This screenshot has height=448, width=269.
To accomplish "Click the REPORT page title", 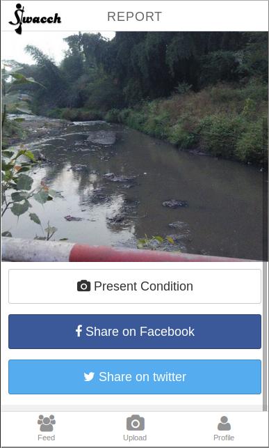I will click(135, 17).
